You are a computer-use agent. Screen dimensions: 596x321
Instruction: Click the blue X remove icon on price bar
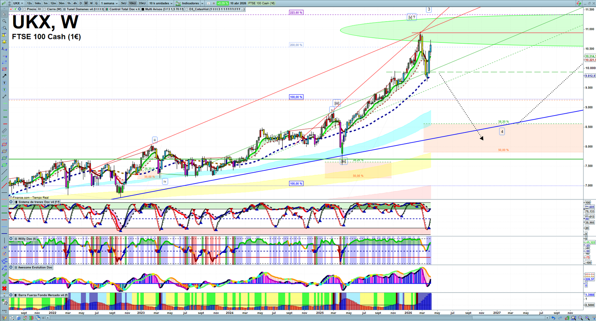point(20,9)
